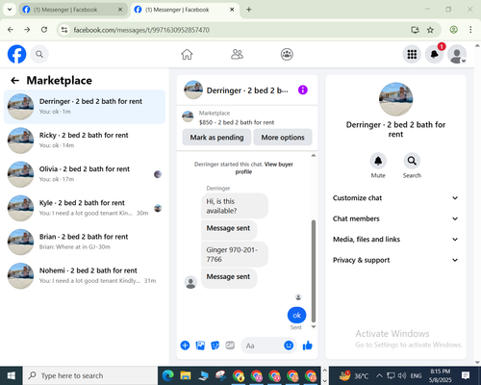This screenshot has height=385, width=481.
Task: Open the Facebook search magnifier
Action: tap(39, 54)
